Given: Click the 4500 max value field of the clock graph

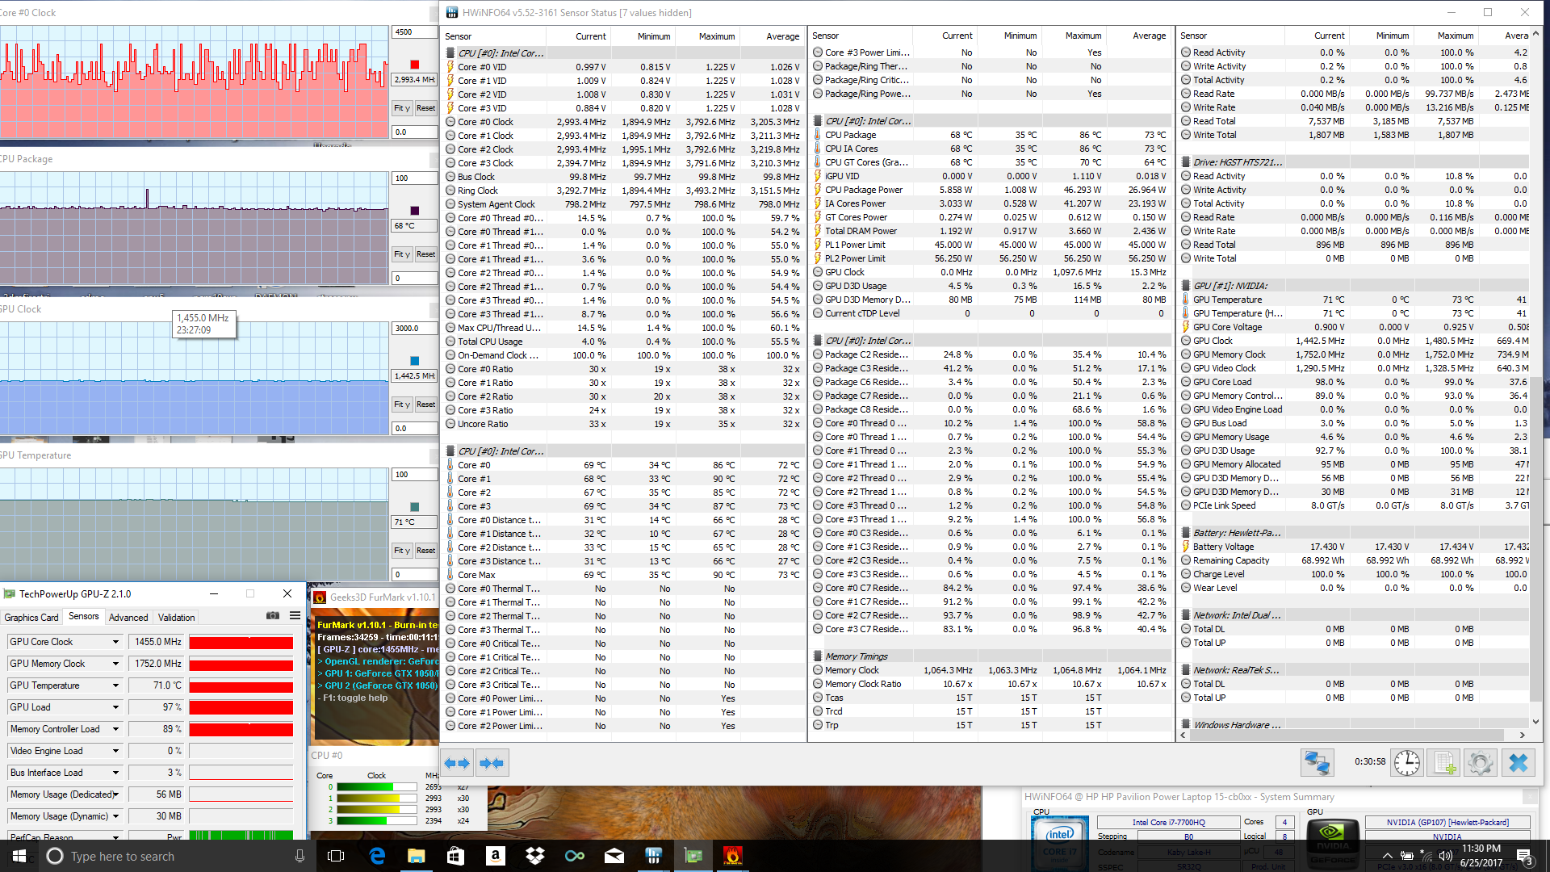Looking at the screenshot, I should pyautogui.click(x=414, y=32).
